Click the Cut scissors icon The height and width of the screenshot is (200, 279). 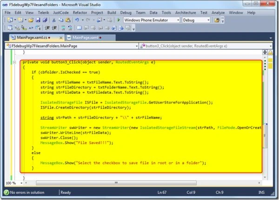click(x=54, y=20)
